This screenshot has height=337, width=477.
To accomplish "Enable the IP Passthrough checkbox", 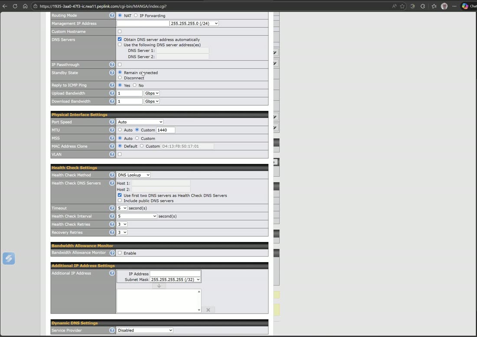I will coord(120,65).
